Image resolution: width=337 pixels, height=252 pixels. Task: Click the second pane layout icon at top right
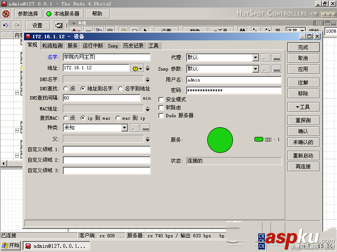[322, 23]
